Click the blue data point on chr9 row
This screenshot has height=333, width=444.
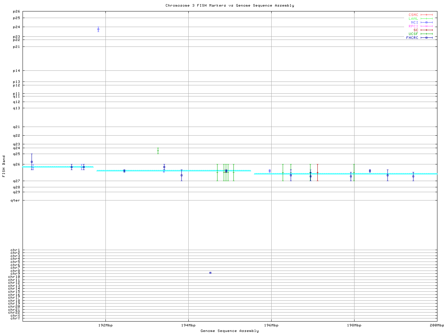(x=210, y=273)
